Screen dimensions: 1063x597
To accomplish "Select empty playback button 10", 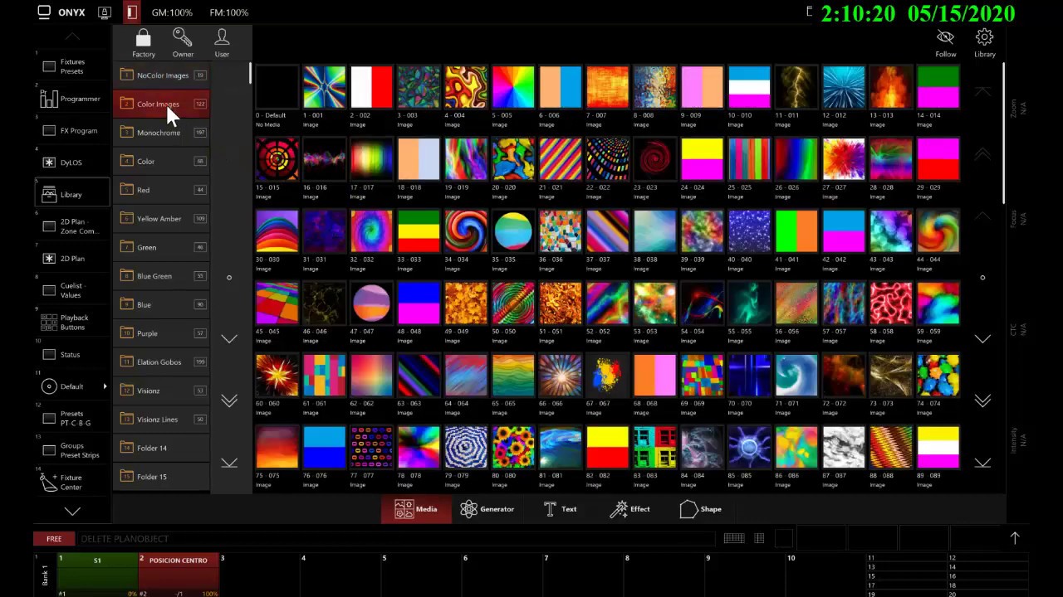I will tap(826, 575).
